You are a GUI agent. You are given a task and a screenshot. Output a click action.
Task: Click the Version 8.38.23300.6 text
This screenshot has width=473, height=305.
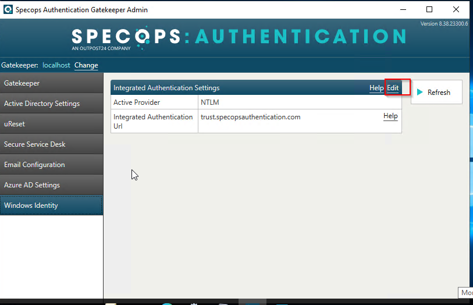click(444, 23)
